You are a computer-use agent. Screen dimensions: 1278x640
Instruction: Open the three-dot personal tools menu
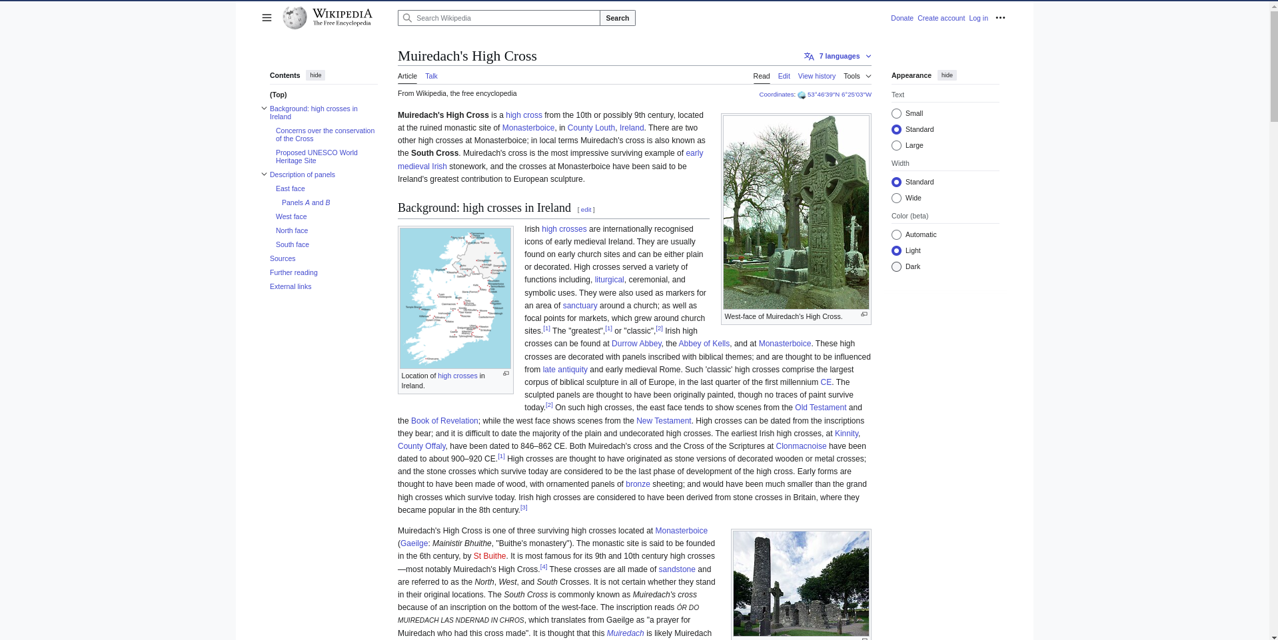click(x=1000, y=18)
